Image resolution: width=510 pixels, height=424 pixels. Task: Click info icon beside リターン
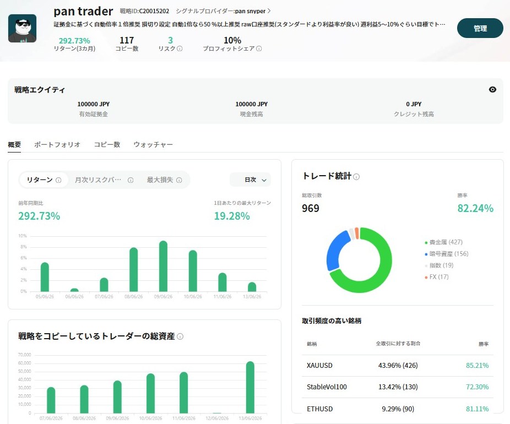(x=58, y=180)
